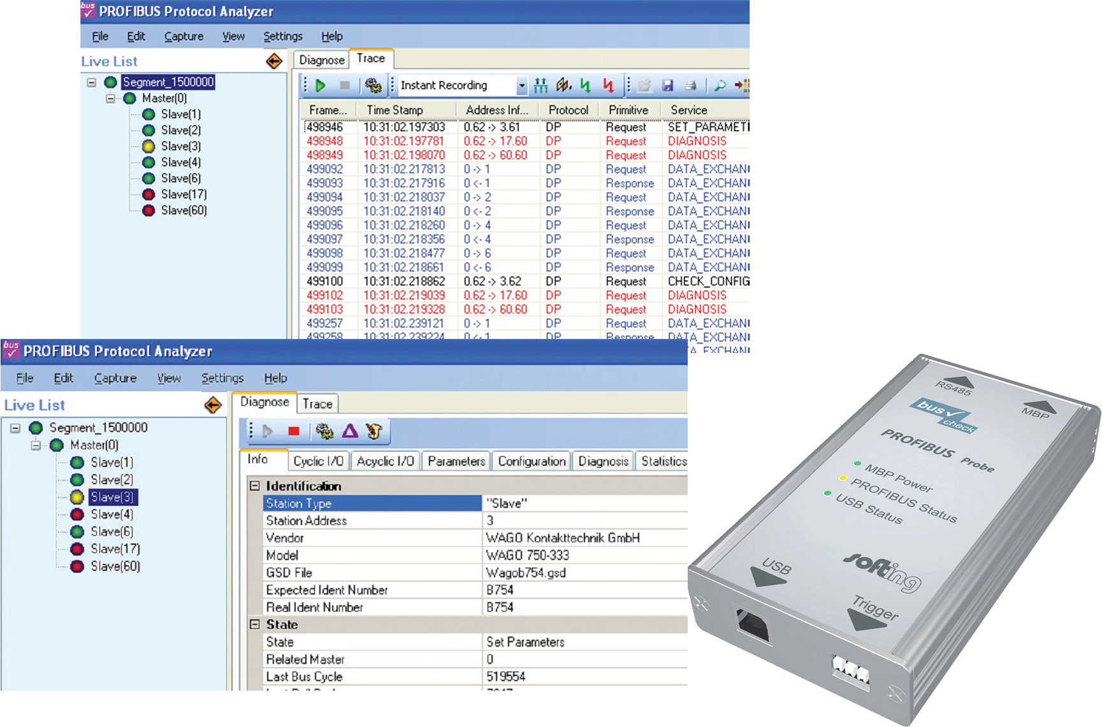Open gears settings icon in Trace-view window toolbar
Screen dimensions: 1102x727
(x=373, y=85)
